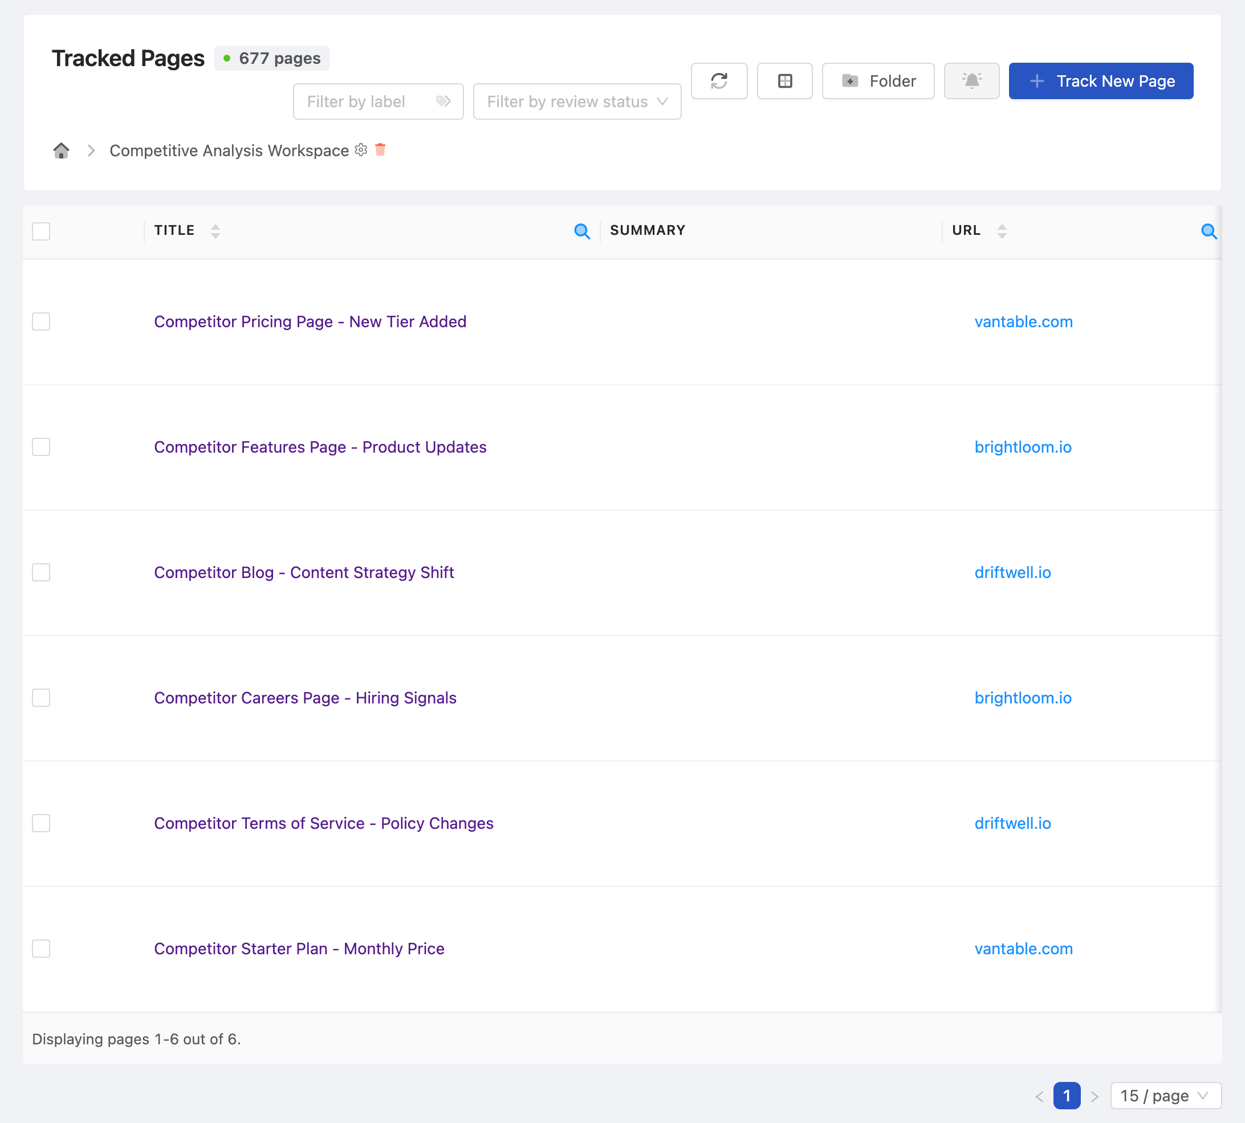Open the 15 / page size dropdown

point(1165,1096)
